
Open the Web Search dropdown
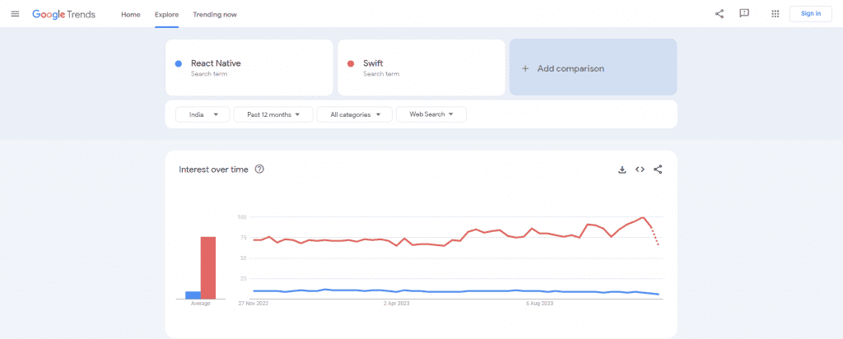(431, 114)
